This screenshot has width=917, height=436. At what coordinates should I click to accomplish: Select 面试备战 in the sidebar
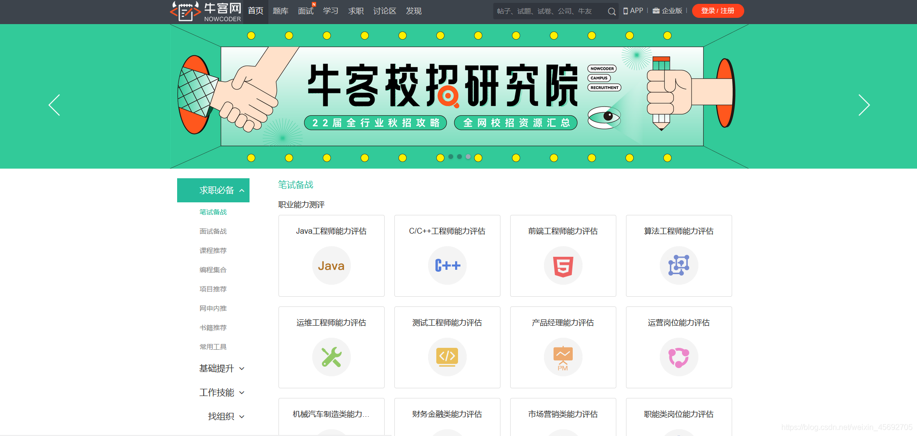(x=213, y=231)
